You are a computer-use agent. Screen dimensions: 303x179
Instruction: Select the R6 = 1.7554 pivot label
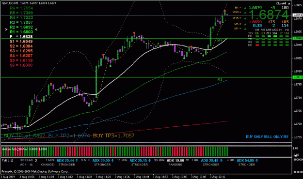coord(21,8)
